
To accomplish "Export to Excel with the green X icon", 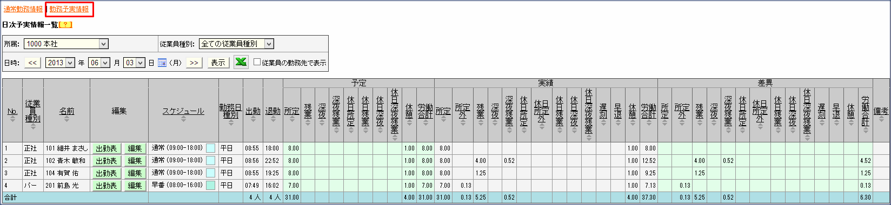I will (241, 63).
